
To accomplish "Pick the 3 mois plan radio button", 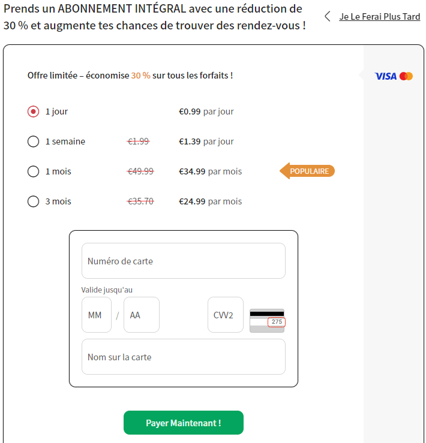I will (34, 201).
